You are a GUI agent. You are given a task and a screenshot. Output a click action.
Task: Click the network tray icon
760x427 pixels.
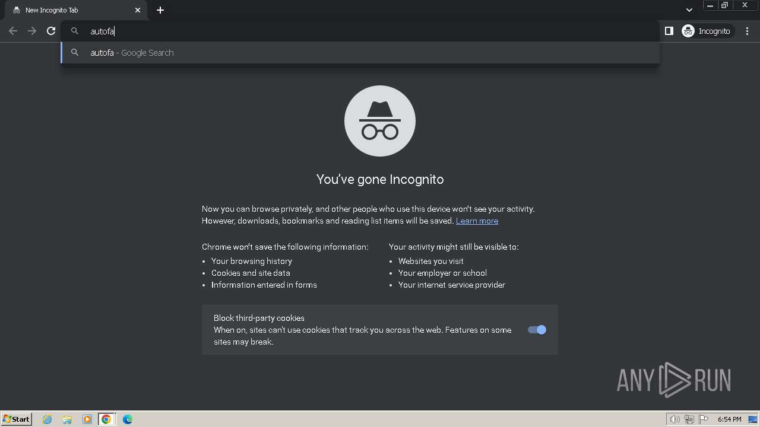689,419
